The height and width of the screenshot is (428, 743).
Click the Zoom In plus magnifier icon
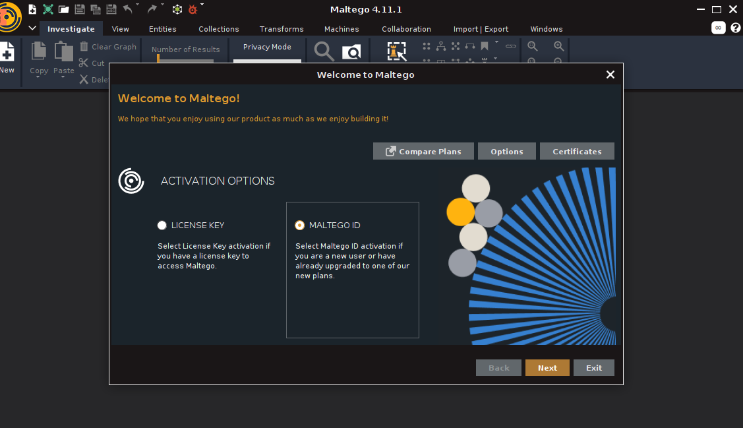click(558, 46)
